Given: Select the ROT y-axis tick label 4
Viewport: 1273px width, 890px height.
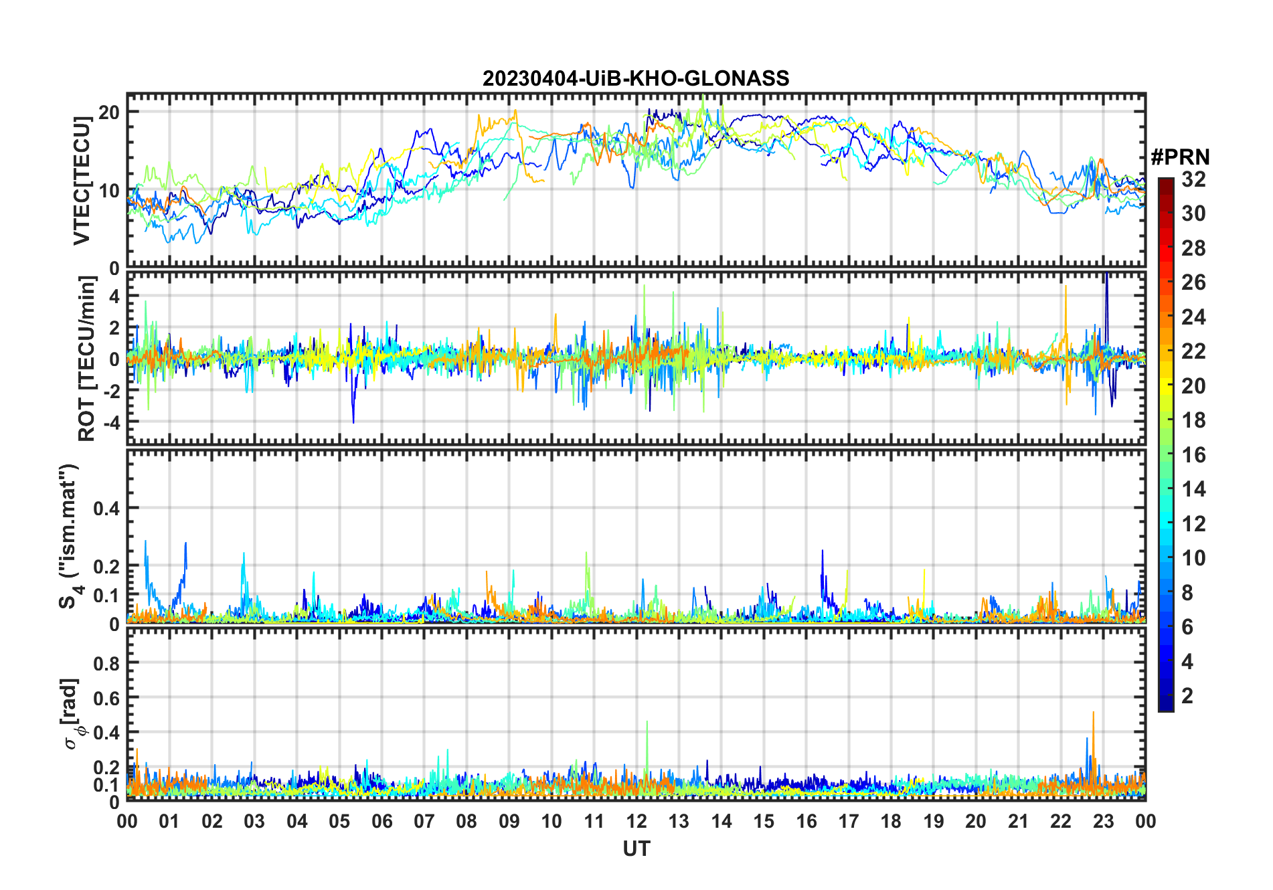Looking at the screenshot, I should click(114, 296).
